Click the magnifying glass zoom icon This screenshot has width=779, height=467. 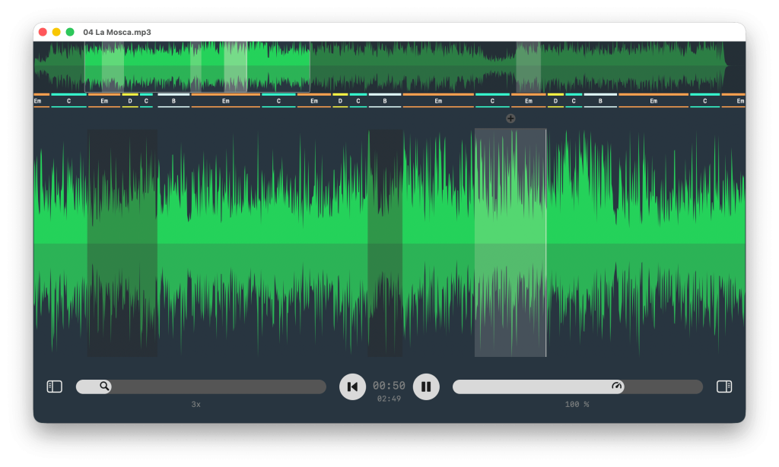click(x=103, y=386)
